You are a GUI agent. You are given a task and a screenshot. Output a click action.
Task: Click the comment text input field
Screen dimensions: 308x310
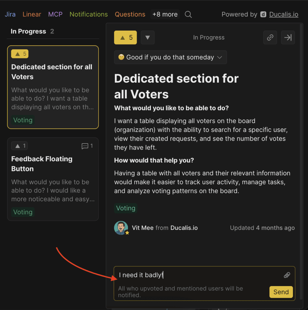pyautogui.click(x=197, y=275)
